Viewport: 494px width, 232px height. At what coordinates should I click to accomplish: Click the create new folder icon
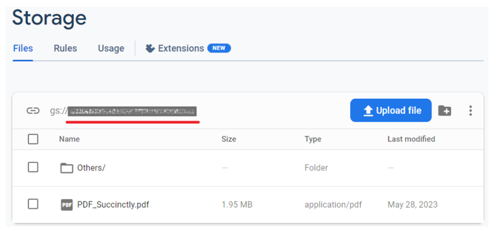click(x=445, y=111)
